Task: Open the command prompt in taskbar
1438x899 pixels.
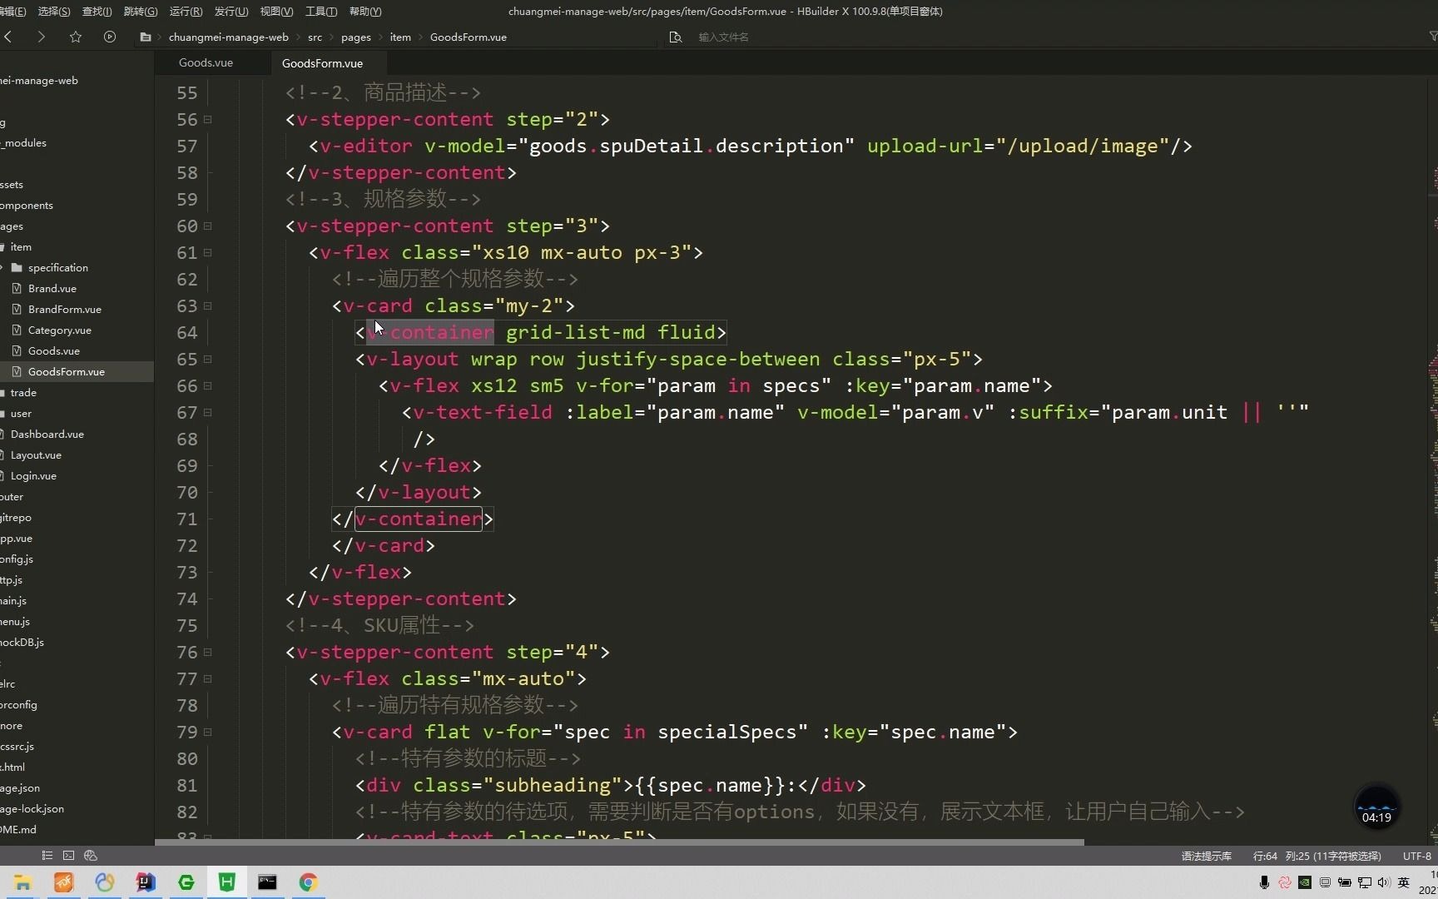Action: (x=267, y=882)
